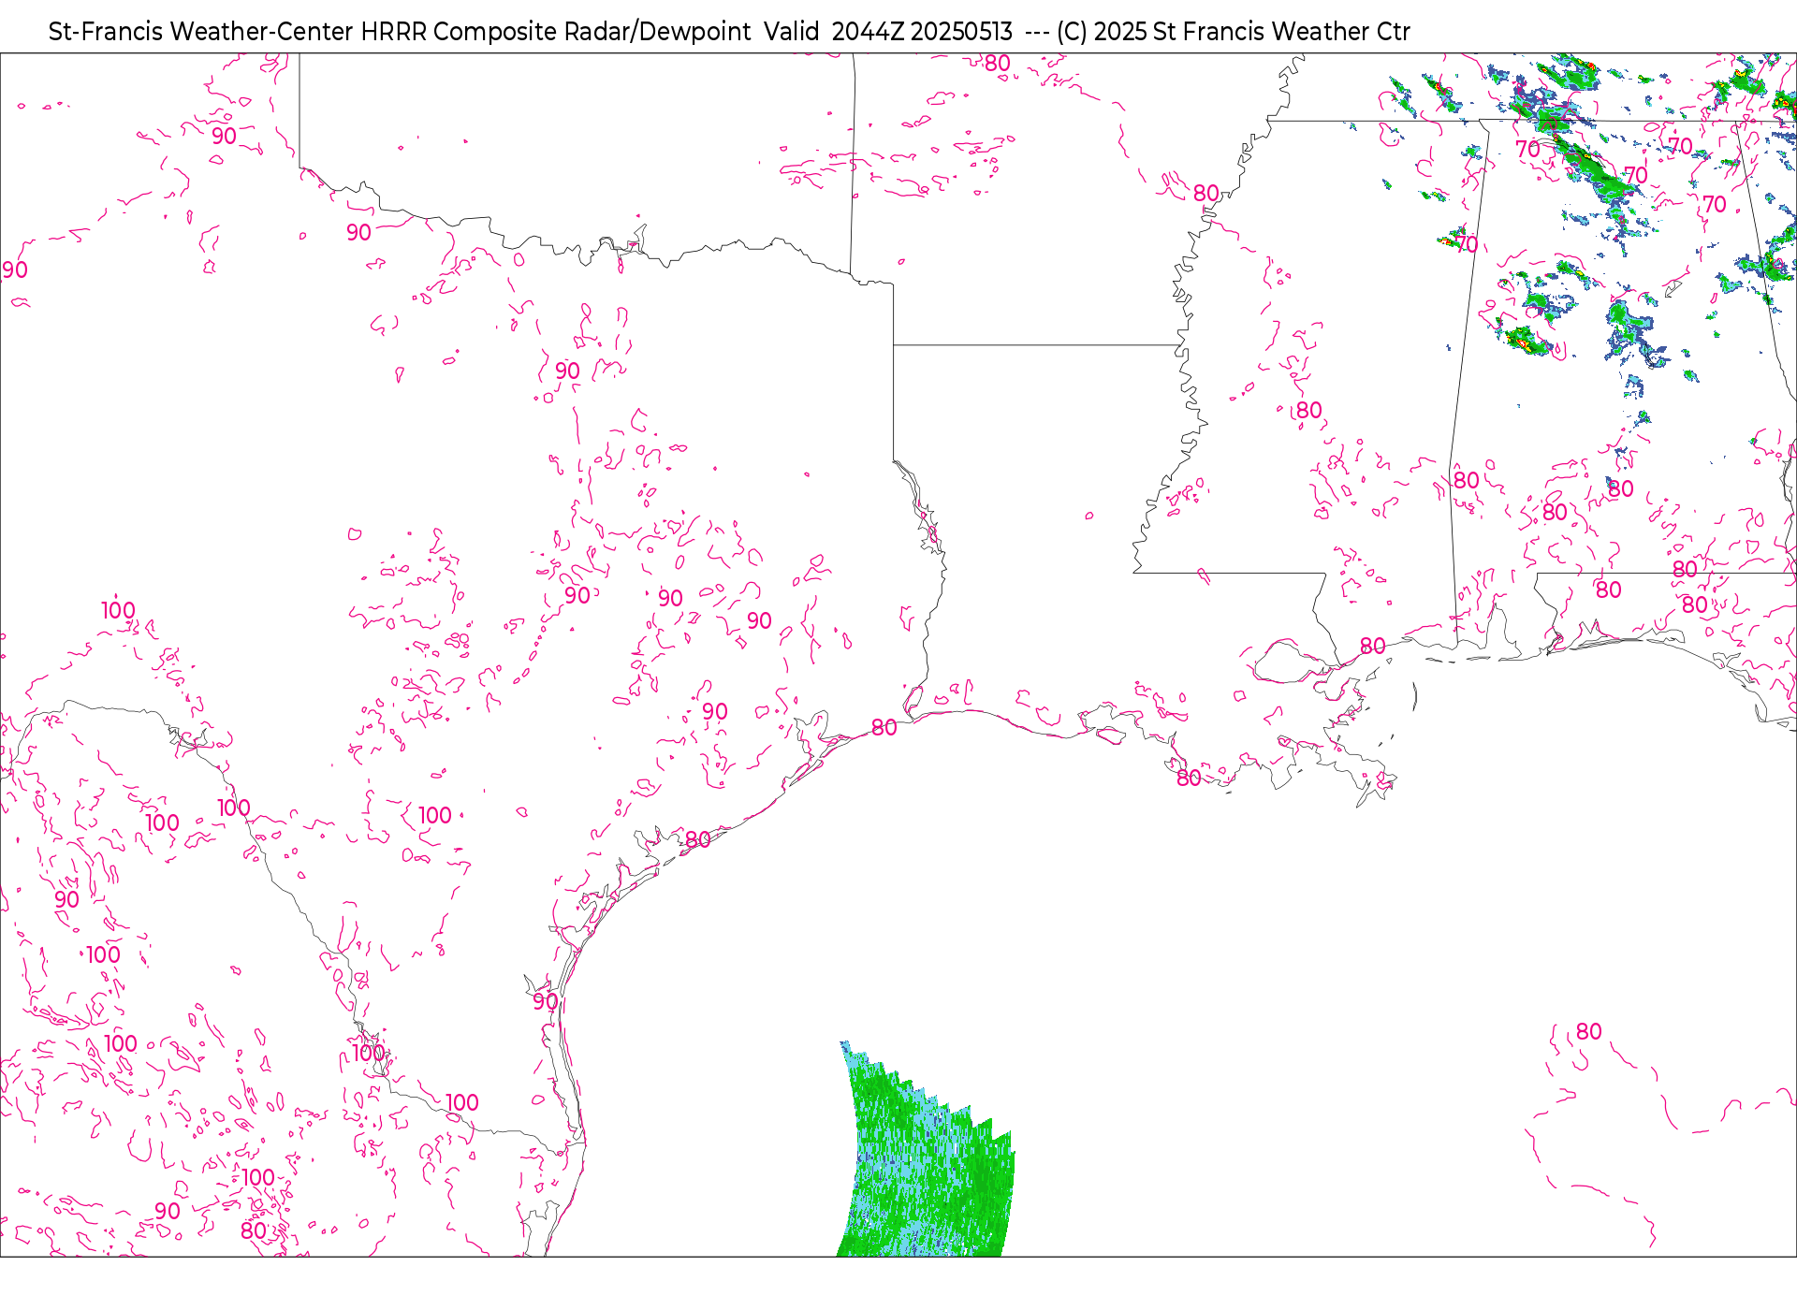Screen dimensions: 1797x1310
Task: Click the "HRRR Composite Radar/Dewpoint" title text
Action: coord(556,32)
